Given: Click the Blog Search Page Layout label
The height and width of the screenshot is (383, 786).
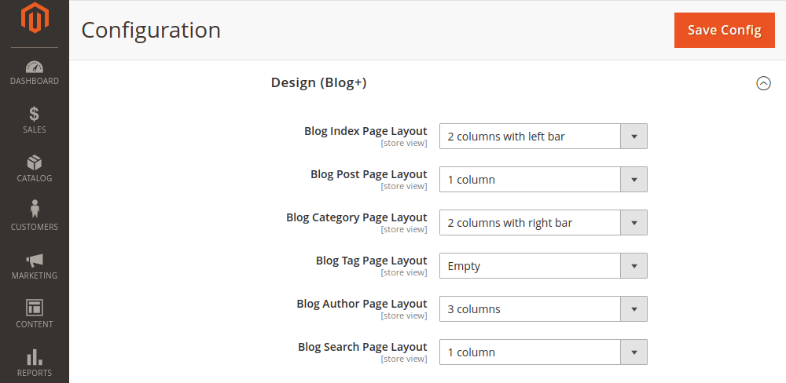Looking at the screenshot, I should tap(362, 347).
